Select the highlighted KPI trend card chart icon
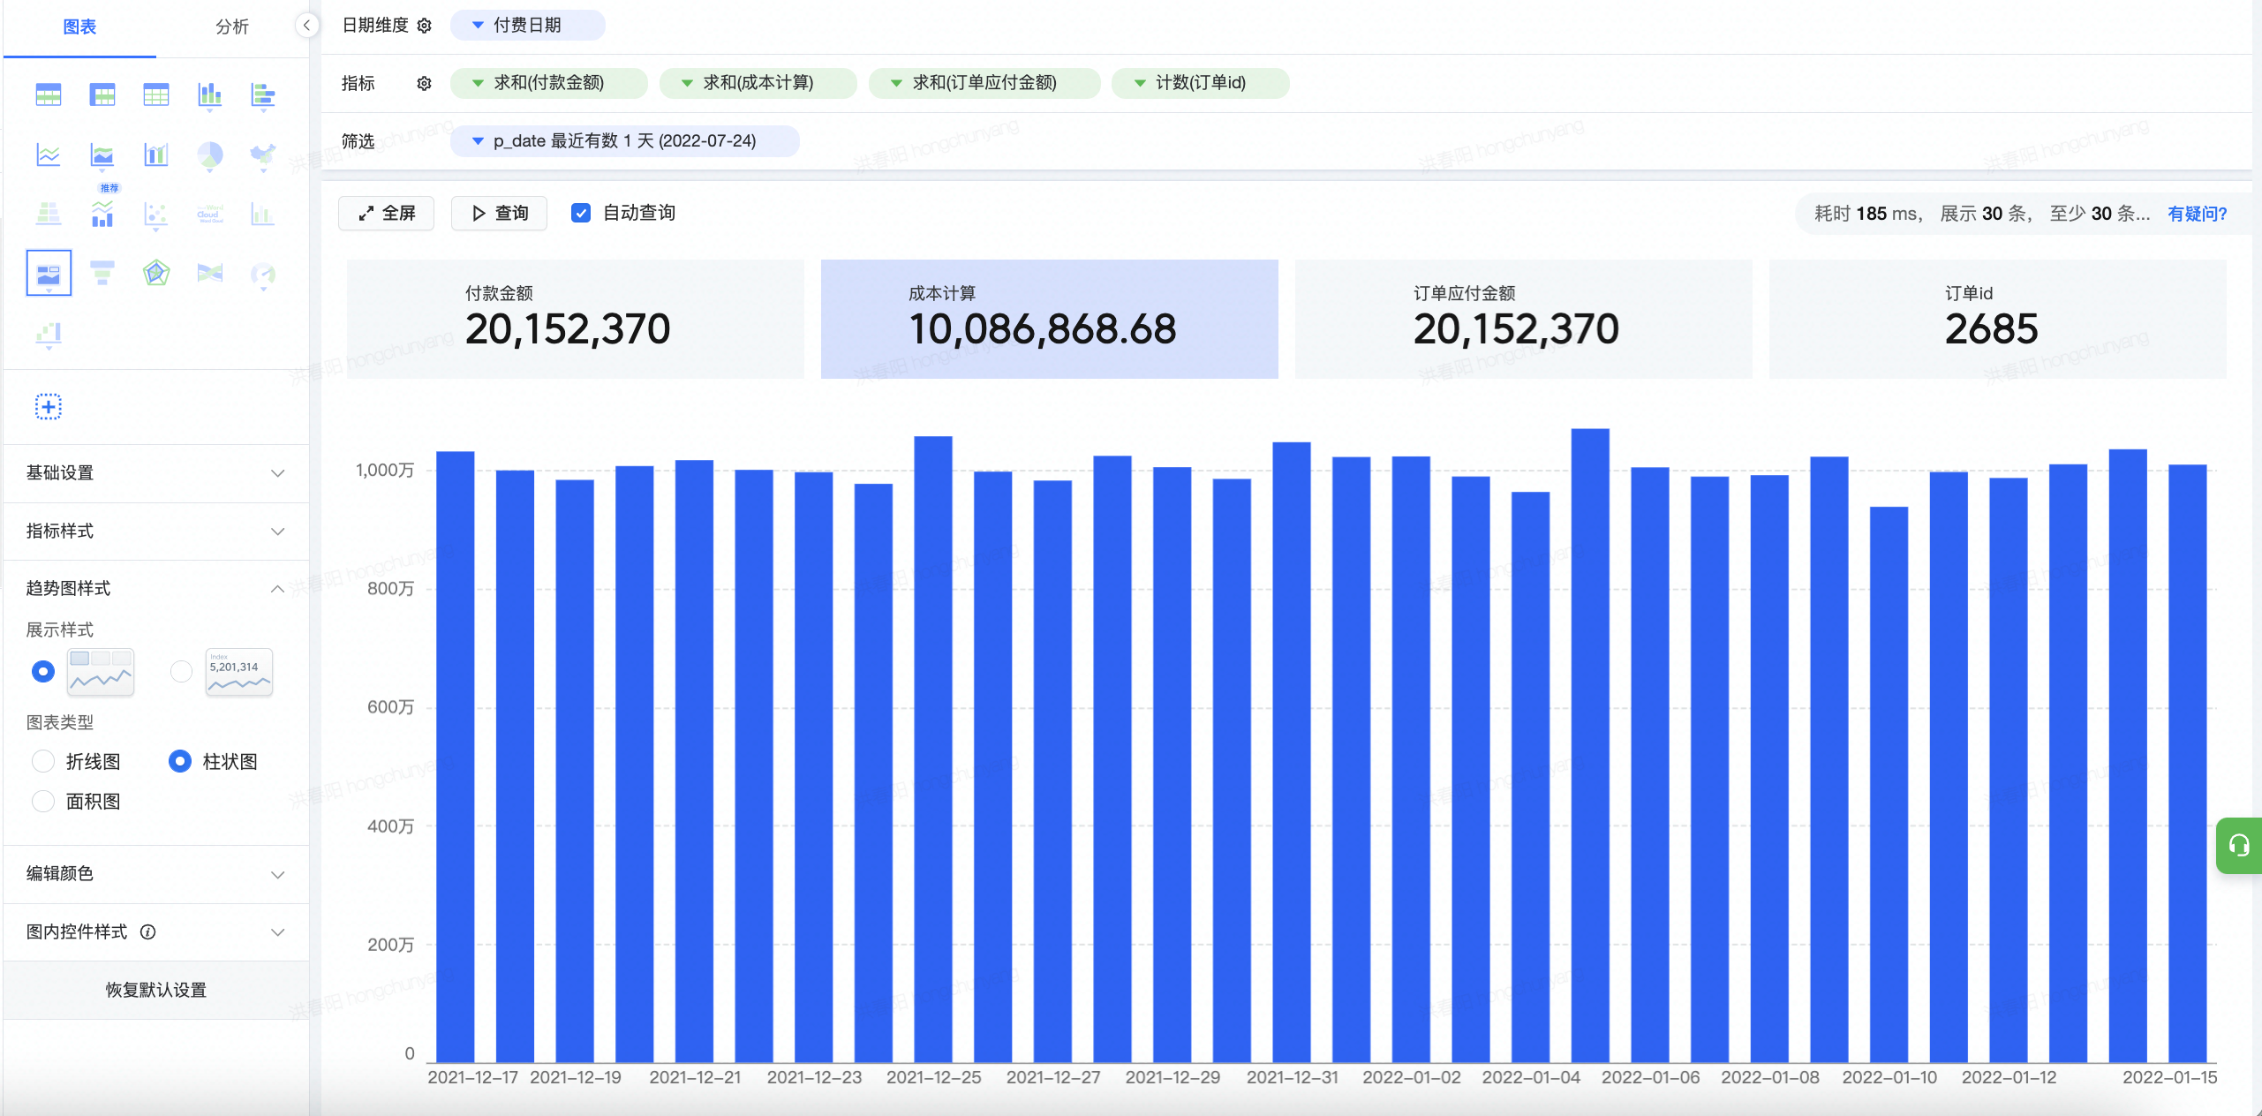 pos(49,273)
